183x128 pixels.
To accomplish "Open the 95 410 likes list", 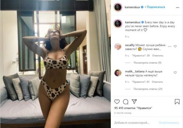I will tap(133, 108).
